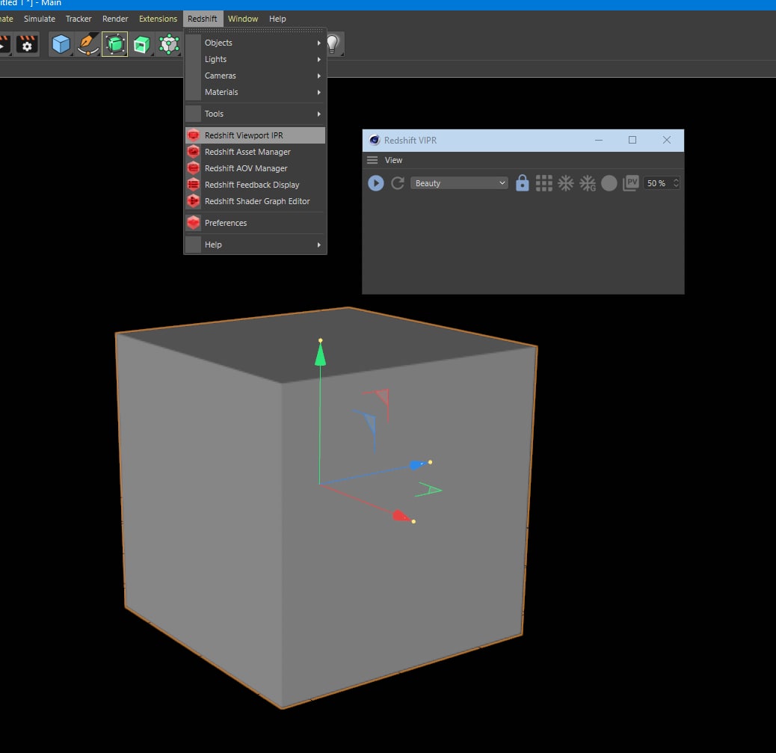This screenshot has width=776, height=753.
Task: Click the Redshift Viewport IPR red icon
Action: (194, 135)
